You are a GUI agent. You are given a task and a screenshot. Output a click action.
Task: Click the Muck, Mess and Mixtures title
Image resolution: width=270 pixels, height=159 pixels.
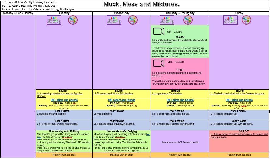click(x=141, y=4)
